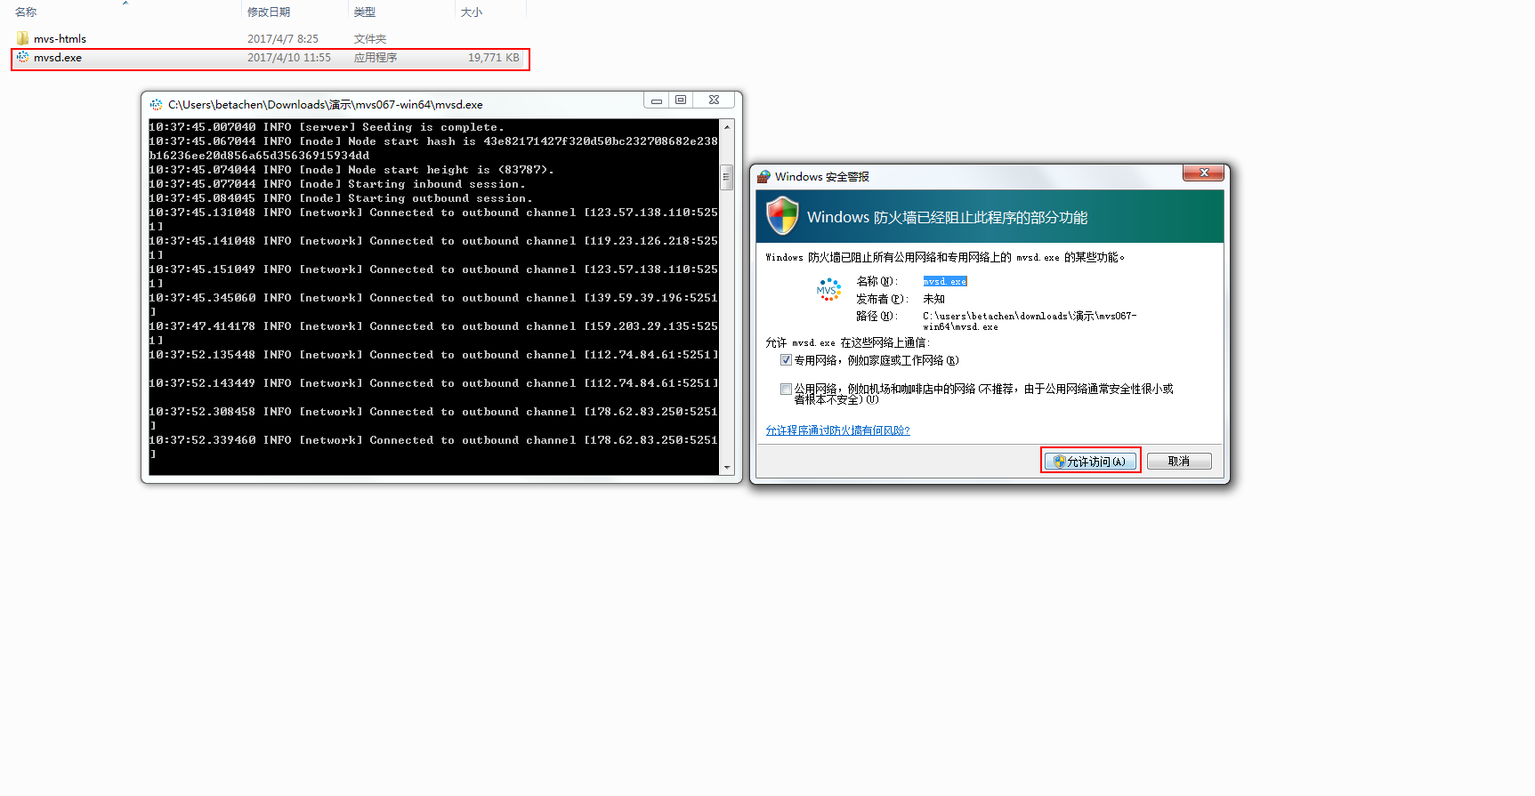1535x796 pixels.
Task: Select the mvs-htmls file name
Action: pos(60,38)
